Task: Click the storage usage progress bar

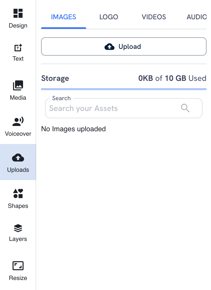Action: tap(124, 89)
